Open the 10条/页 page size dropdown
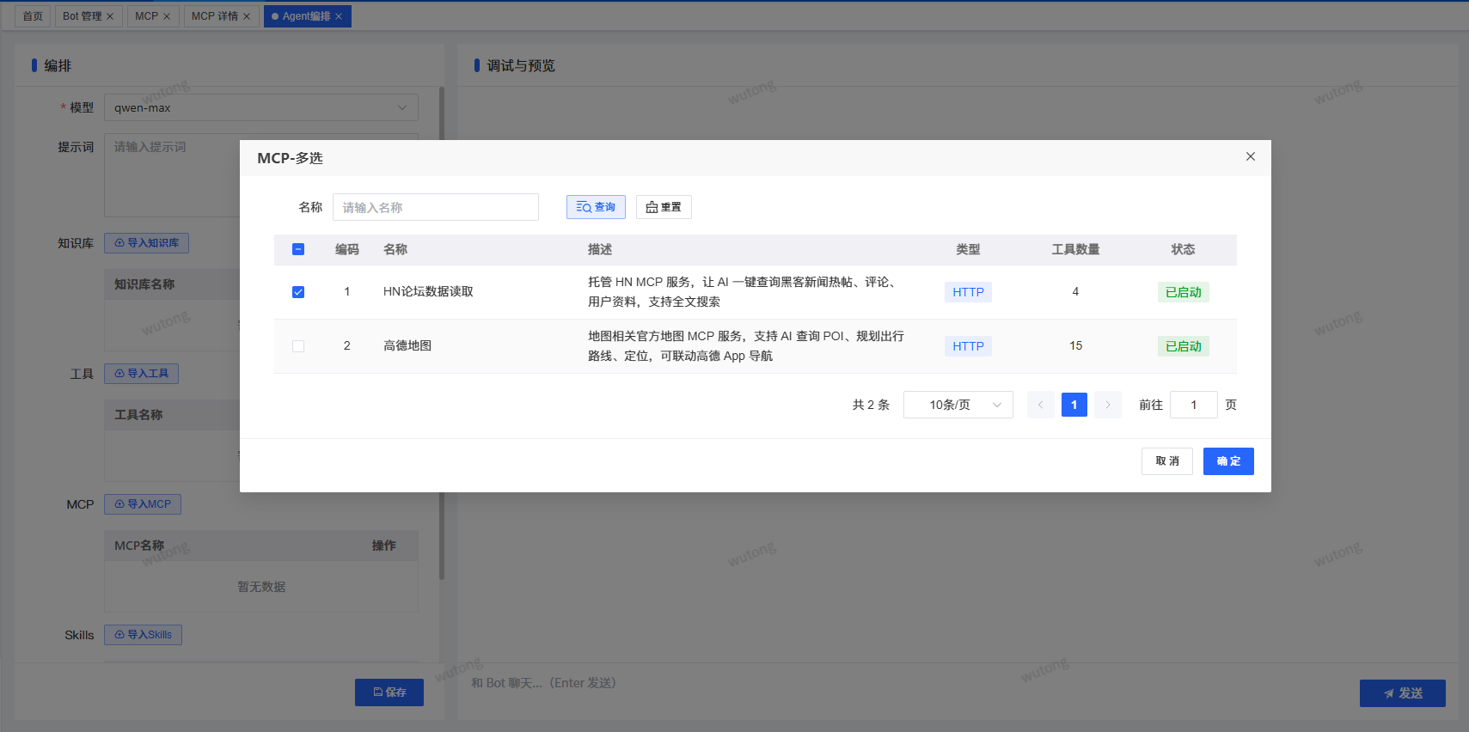Viewport: 1469px width, 732px height. [958, 405]
